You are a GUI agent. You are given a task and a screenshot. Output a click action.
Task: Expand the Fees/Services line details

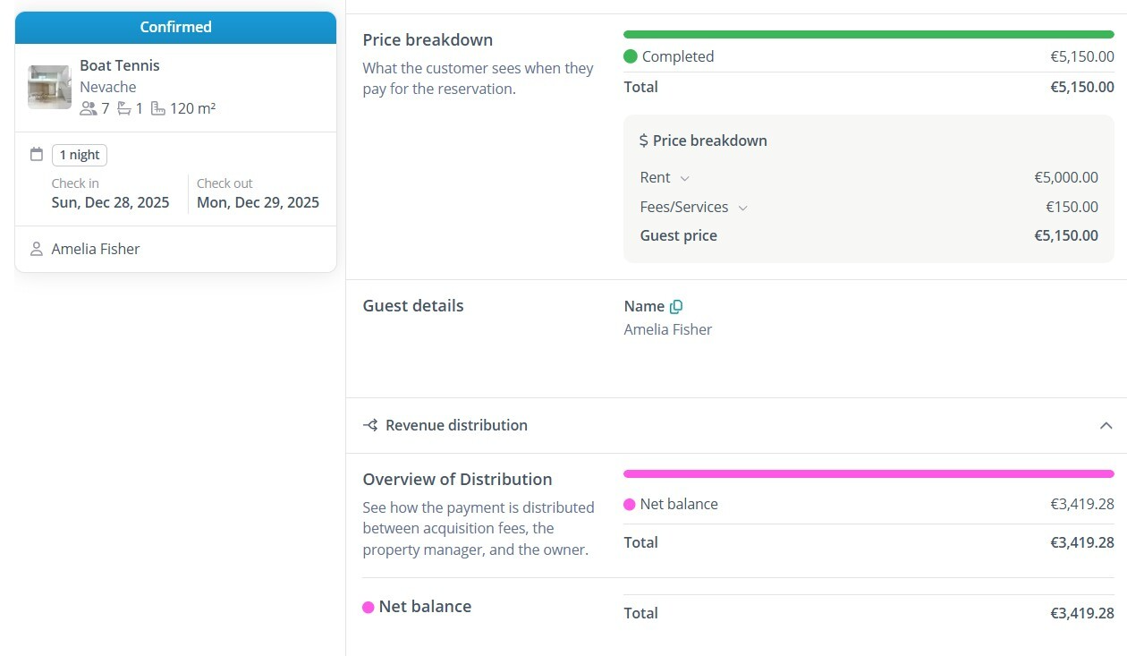click(742, 208)
